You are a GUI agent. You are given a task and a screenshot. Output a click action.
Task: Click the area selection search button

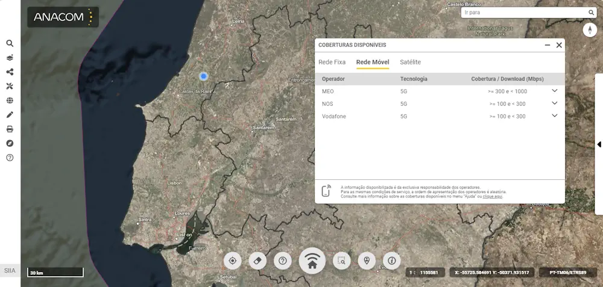pos(341,261)
